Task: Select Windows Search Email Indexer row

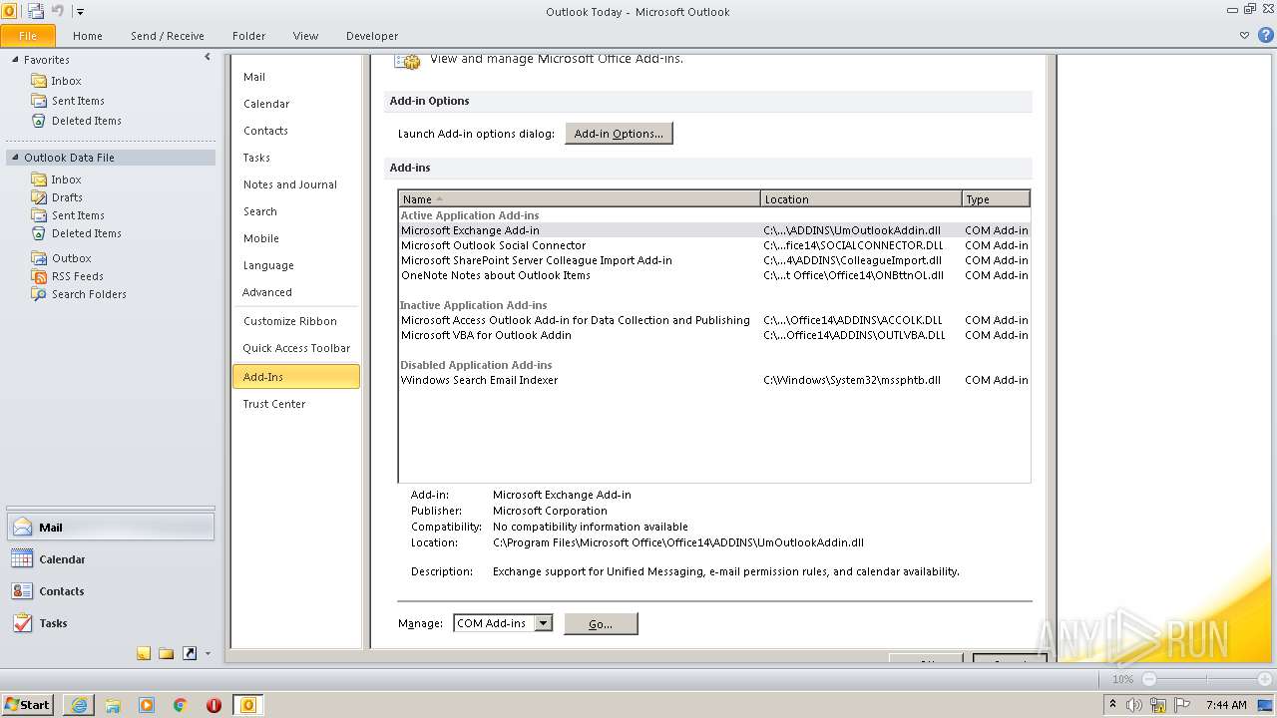Action: [714, 380]
